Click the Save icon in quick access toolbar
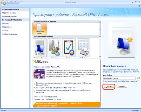 tap(8, 2)
